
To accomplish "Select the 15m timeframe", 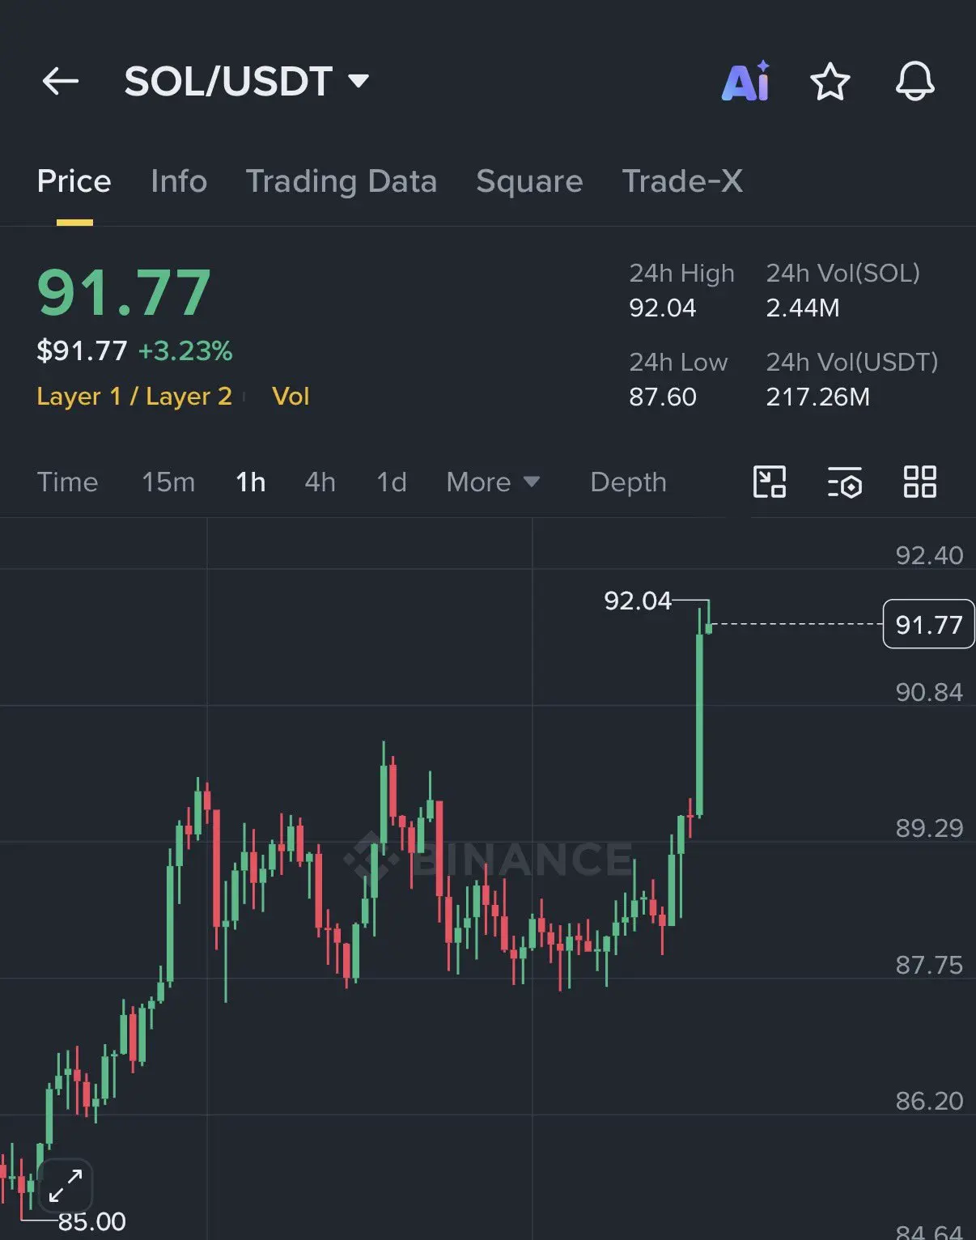I will pyautogui.click(x=168, y=482).
